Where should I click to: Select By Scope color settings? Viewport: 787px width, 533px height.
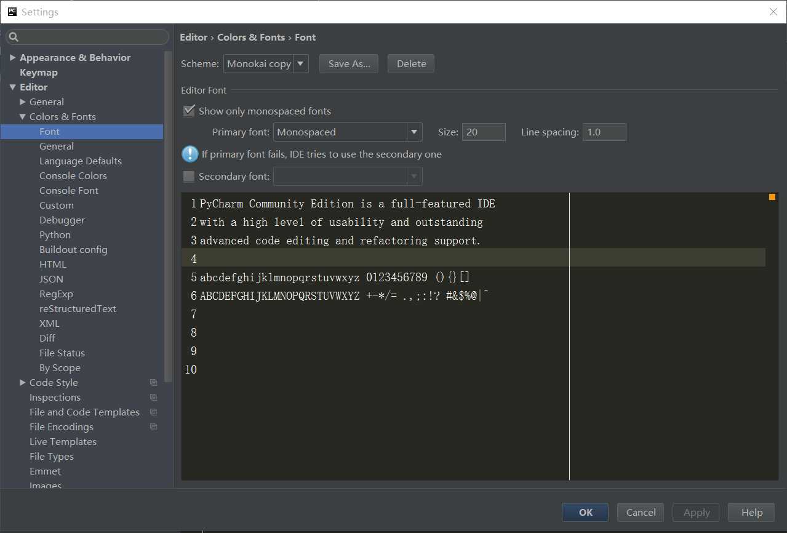pyautogui.click(x=60, y=368)
